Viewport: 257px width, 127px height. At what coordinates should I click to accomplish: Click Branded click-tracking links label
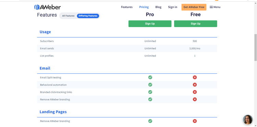click(56, 92)
